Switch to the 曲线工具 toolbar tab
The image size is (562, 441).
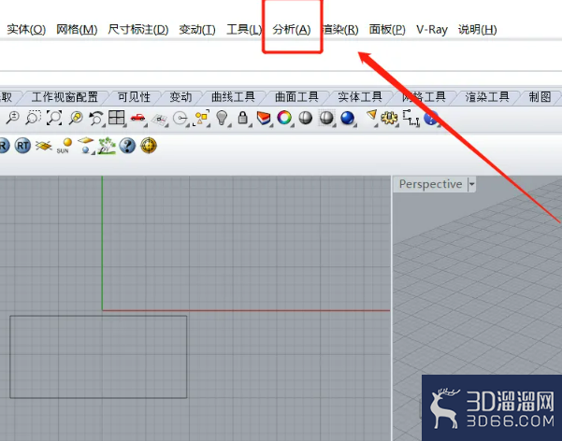pos(234,97)
